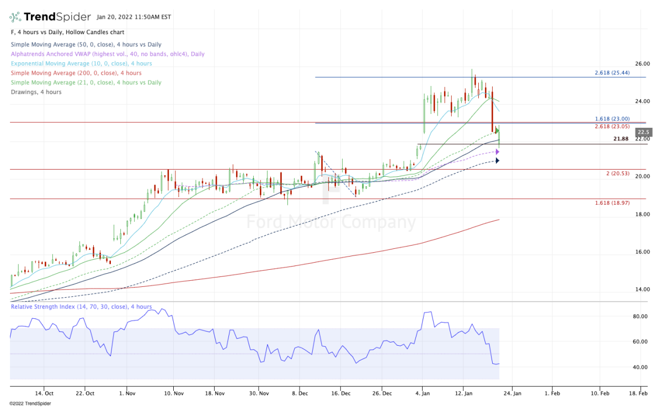Click the Ford Motor Company watermark
Screen dimensions: 662x408
coord(330,222)
